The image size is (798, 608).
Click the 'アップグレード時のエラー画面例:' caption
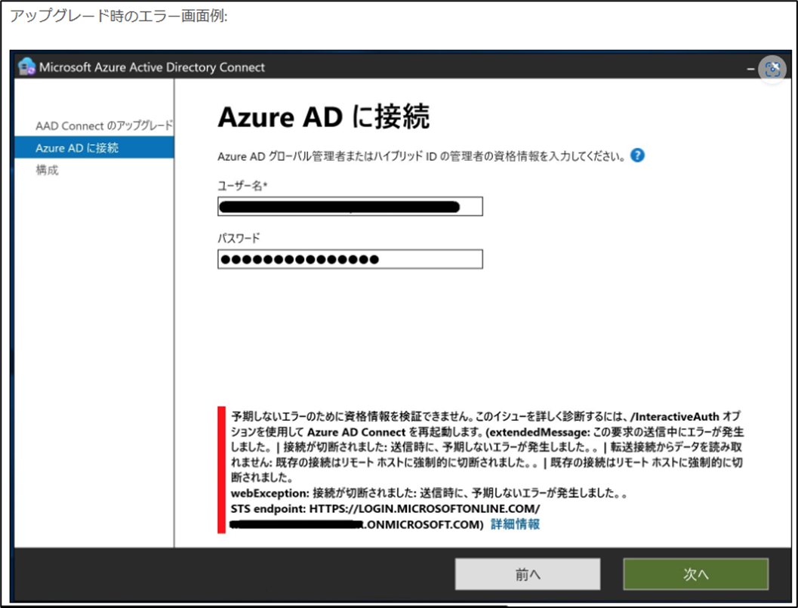[x=119, y=16]
